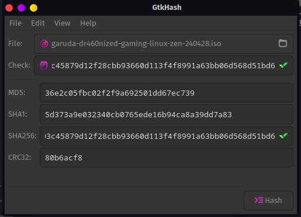Click inside the Check hash input field
This screenshot has height=217, width=301.
pos(164,65)
